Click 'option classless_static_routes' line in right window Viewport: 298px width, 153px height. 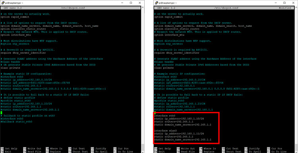tap(177, 29)
